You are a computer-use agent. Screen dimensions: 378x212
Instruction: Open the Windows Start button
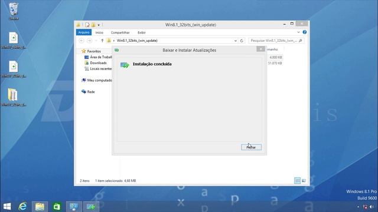7,207
